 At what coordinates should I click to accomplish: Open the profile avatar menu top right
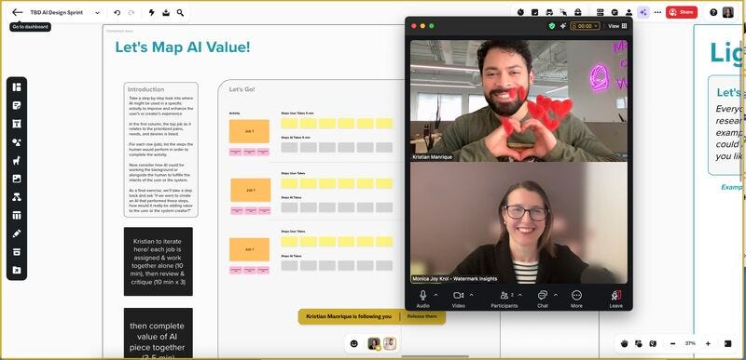pos(728,13)
